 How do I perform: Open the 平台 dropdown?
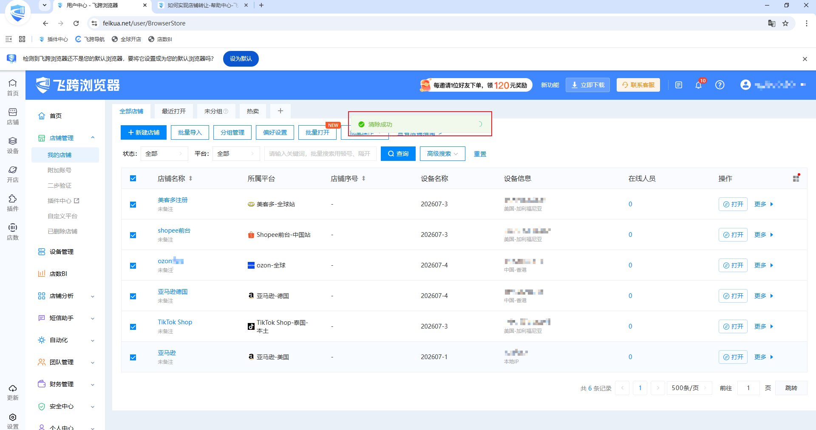pos(236,154)
